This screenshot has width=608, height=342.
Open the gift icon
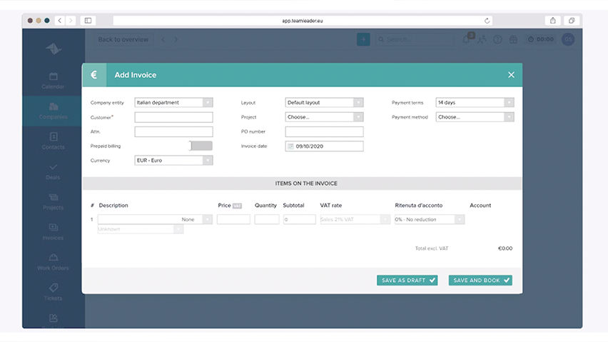513,39
